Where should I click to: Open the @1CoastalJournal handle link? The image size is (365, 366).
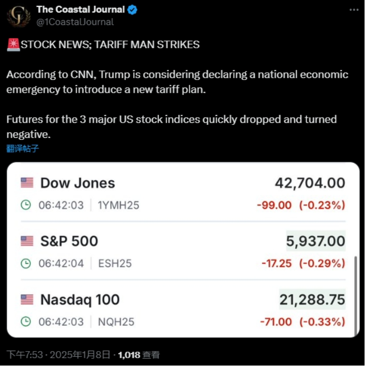(75, 22)
